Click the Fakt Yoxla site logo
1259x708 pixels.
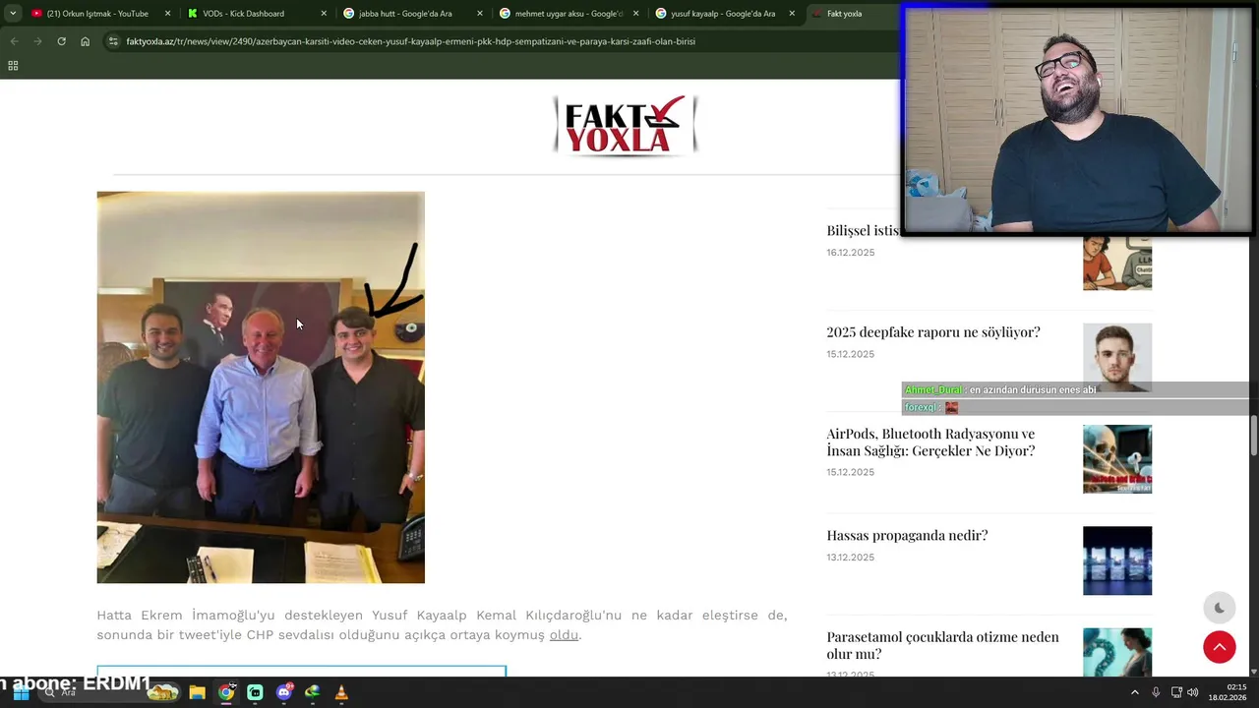pyautogui.click(x=626, y=126)
